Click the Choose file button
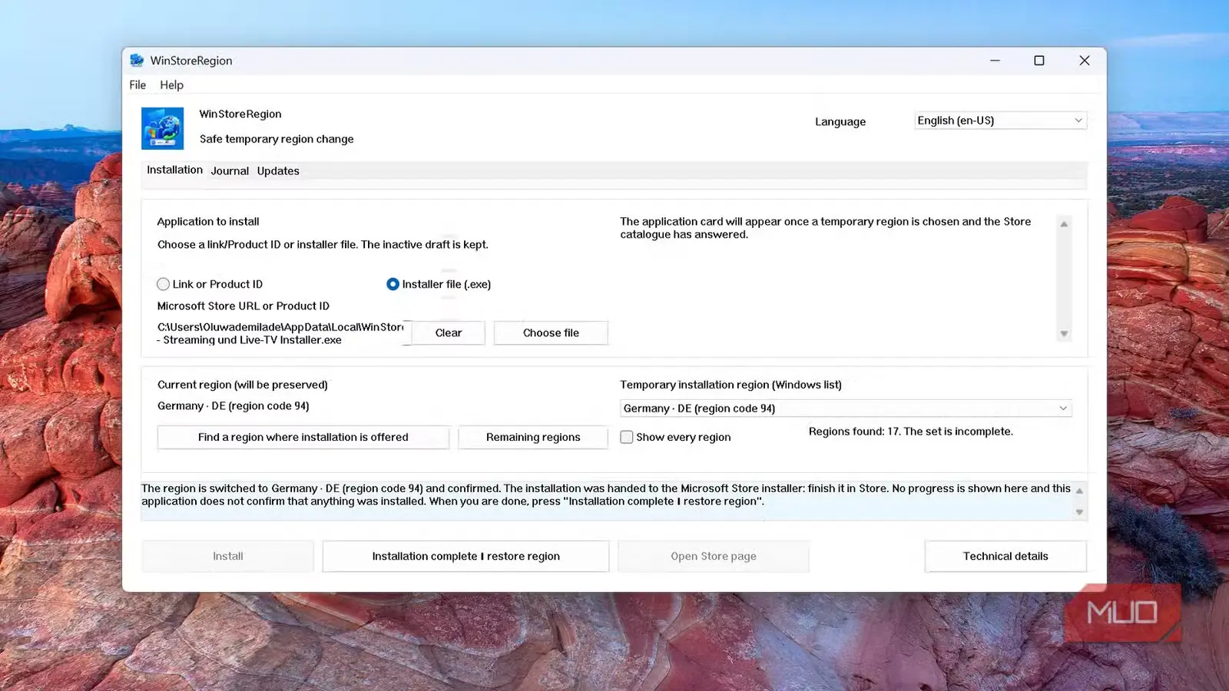This screenshot has height=691, width=1229. pyautogui.click(x=551, y=332)
